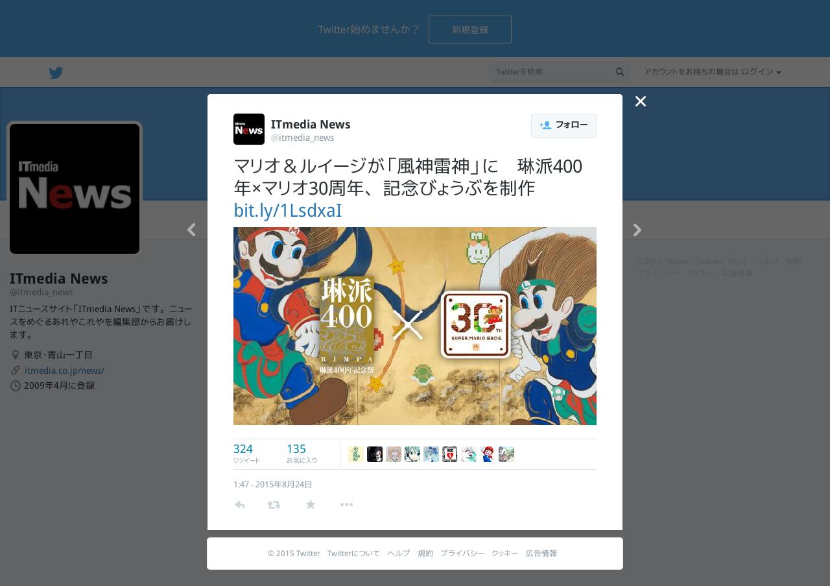
Task: Open the itmedia.co.jp/news/ website link
Action: 64,371
